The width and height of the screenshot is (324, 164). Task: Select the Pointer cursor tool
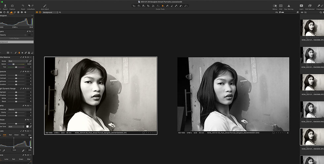[134, 6]
